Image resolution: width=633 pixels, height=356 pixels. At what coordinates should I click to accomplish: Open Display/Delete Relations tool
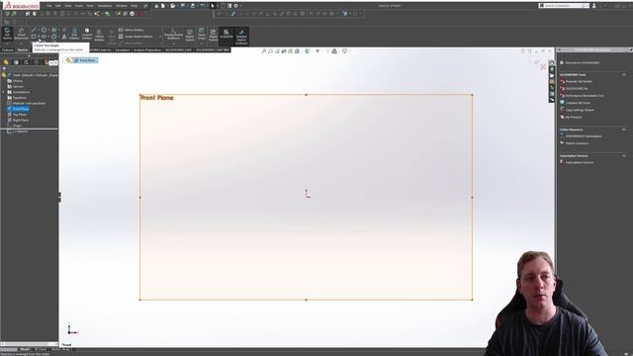(174, 34)
